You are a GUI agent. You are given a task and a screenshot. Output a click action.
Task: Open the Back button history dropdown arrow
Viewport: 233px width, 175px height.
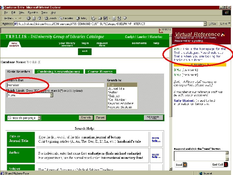click(x=16, y=18)
